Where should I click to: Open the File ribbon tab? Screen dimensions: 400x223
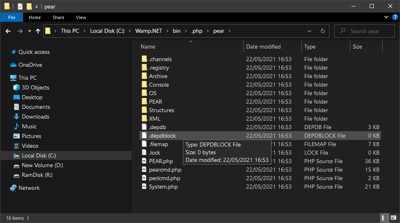click(x=12, y=17)
